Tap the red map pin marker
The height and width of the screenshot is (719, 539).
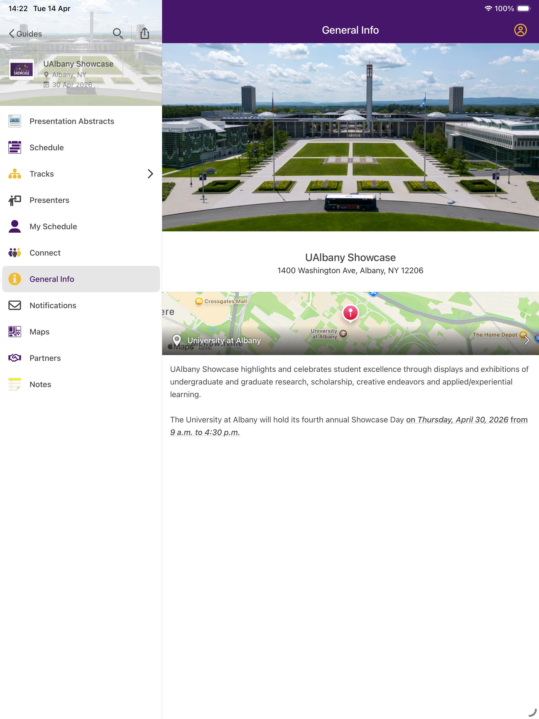pos(351,313)
